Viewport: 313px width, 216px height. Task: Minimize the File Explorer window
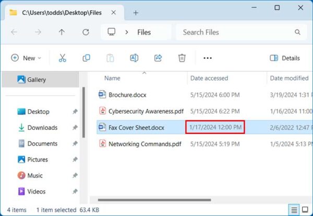click(x=254, y=8)
